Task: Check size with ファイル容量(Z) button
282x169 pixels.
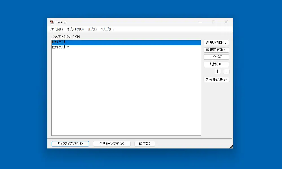Action: pyautogui.click(x=216, y=79)
